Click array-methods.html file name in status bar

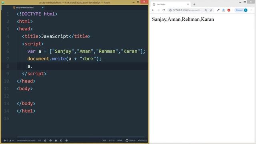click(26, 140)
